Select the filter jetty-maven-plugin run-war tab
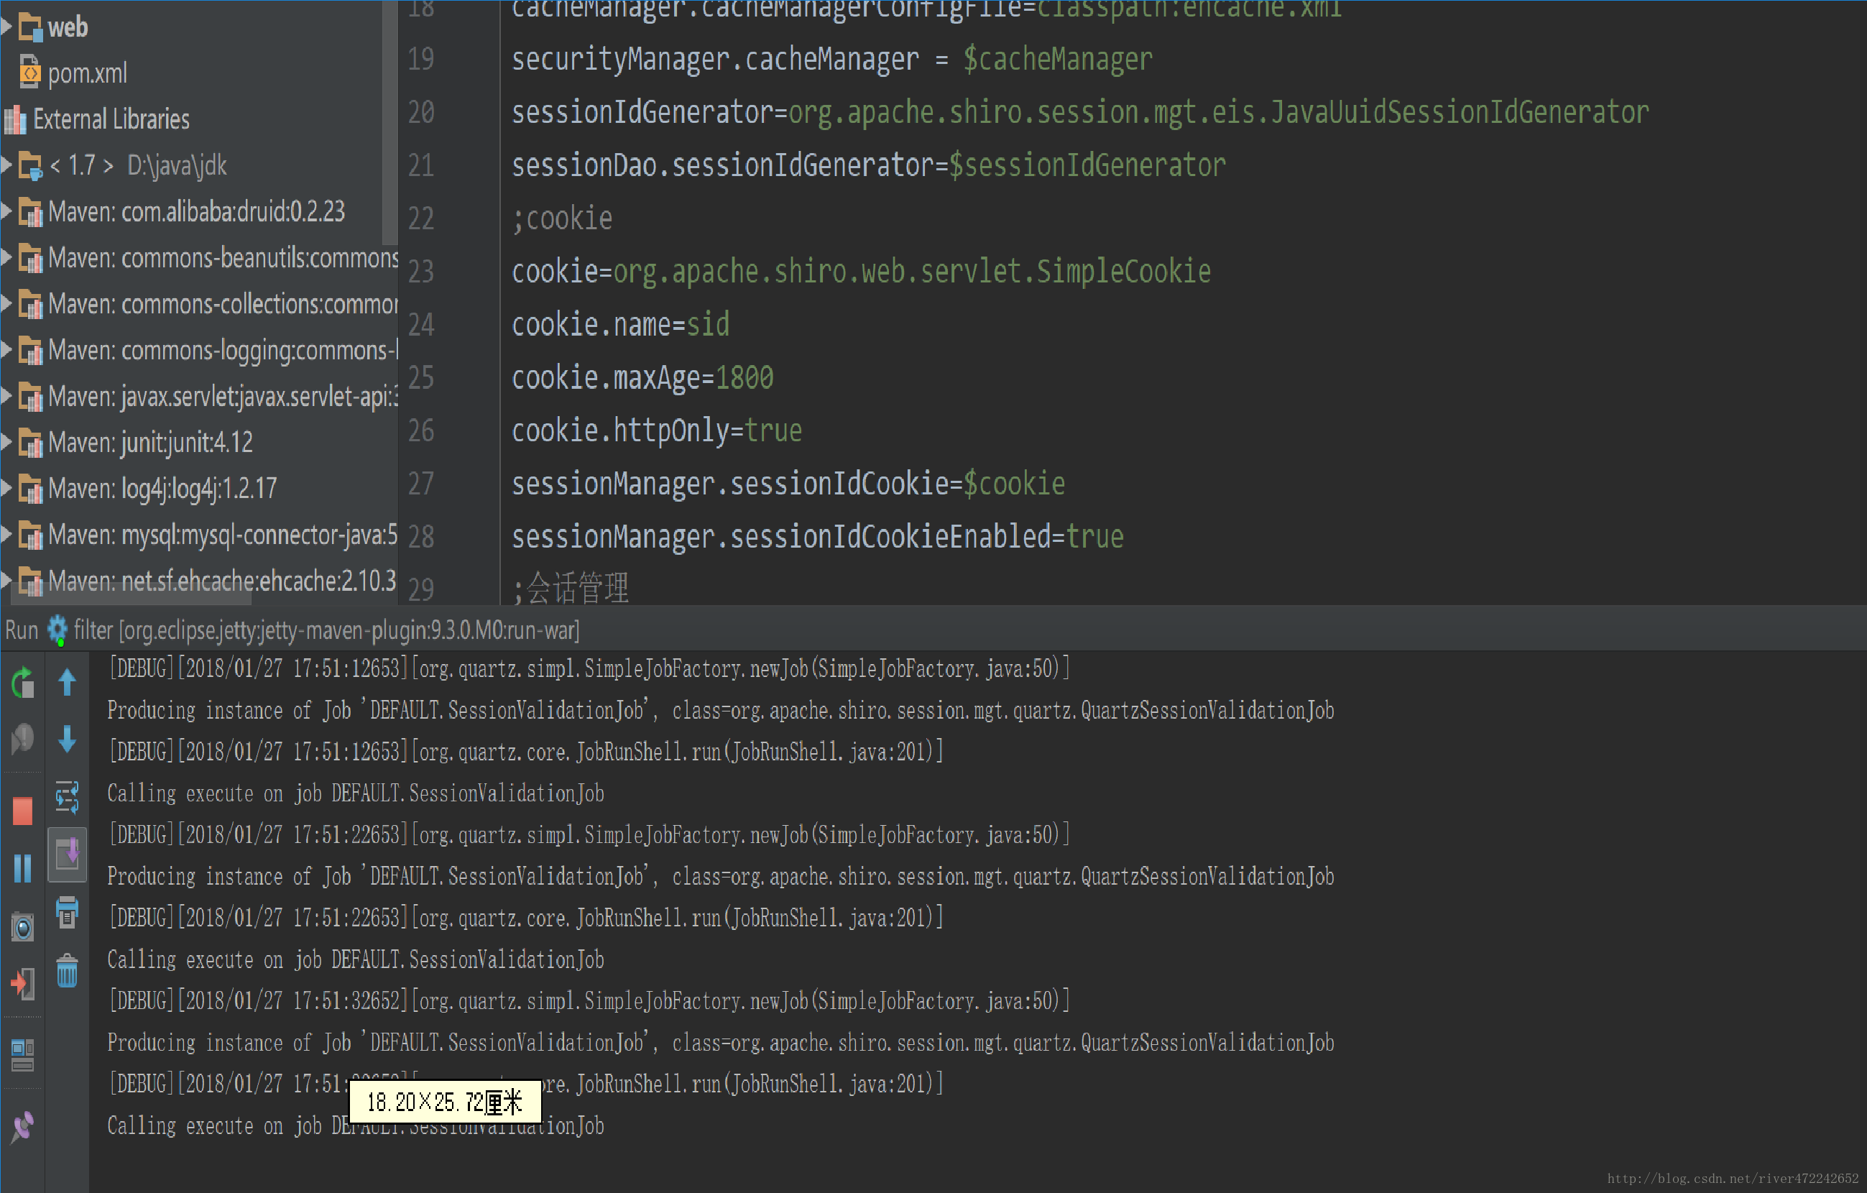Image resolution: width=1867 pixels, height=1193 pixels. point(326,630)
